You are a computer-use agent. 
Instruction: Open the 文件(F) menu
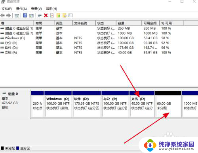7,9
